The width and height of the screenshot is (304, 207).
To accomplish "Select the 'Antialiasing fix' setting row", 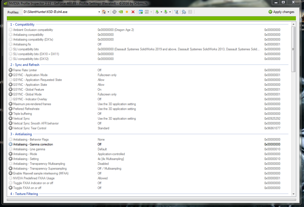I will coord(22,44).
